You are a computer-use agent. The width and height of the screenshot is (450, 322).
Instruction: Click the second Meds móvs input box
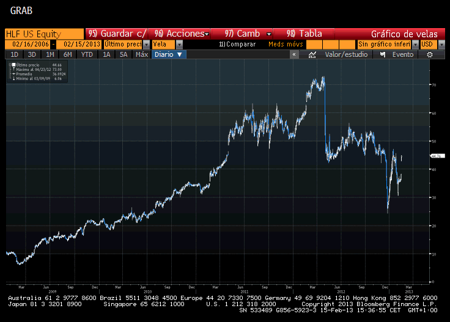tap(331, 45)
